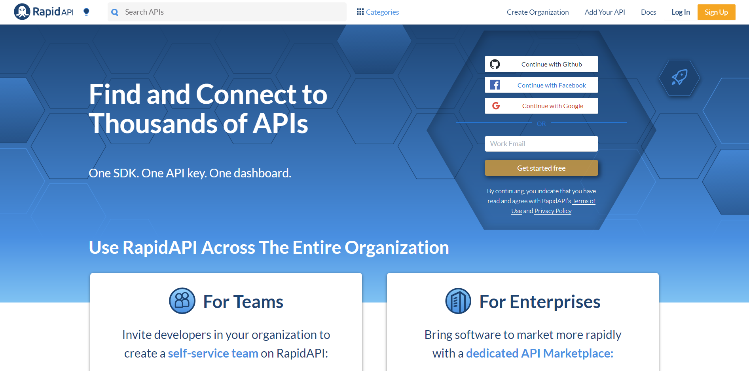Click the self-service team link
This screenshot has height=371, width=749.
pyautogui.click(x=213, y=353)
